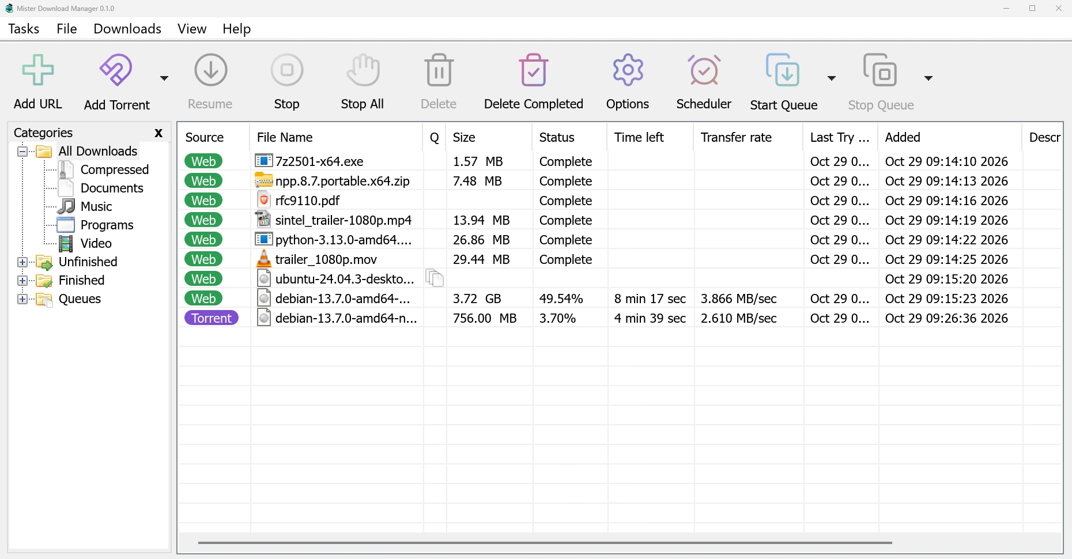The height and width of the screenshot is (559, 1072).
Task: Click the Add URL plus icon
Action: (38, 70)
